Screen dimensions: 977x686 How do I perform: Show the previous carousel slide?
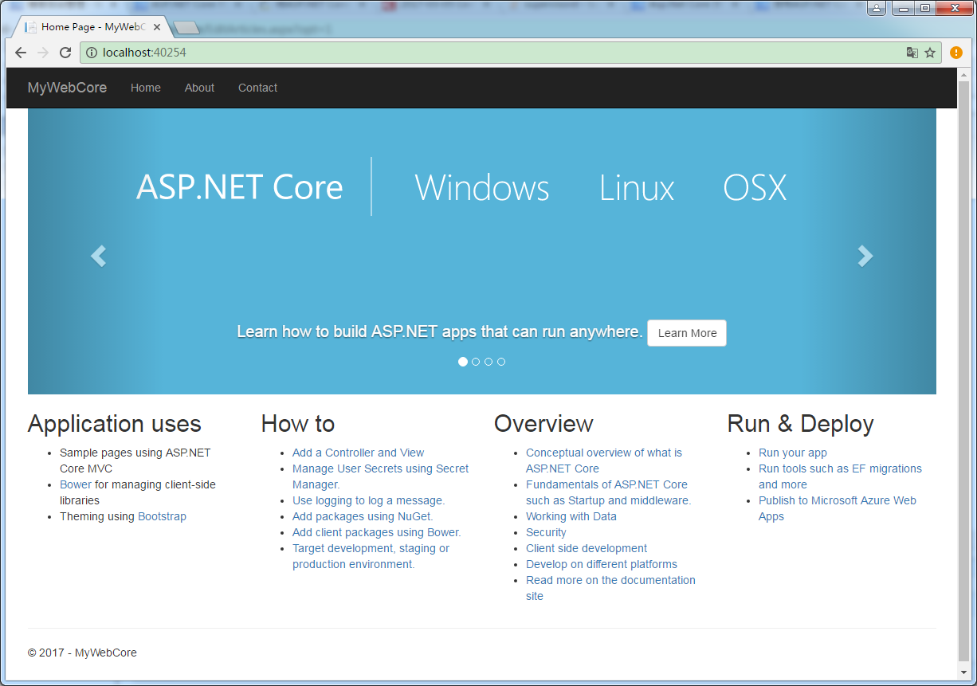(98, 256)
